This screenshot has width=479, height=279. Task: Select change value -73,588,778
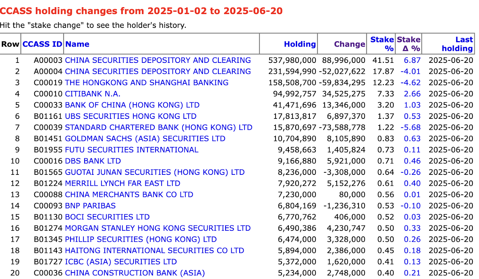[x=342, y=128]
